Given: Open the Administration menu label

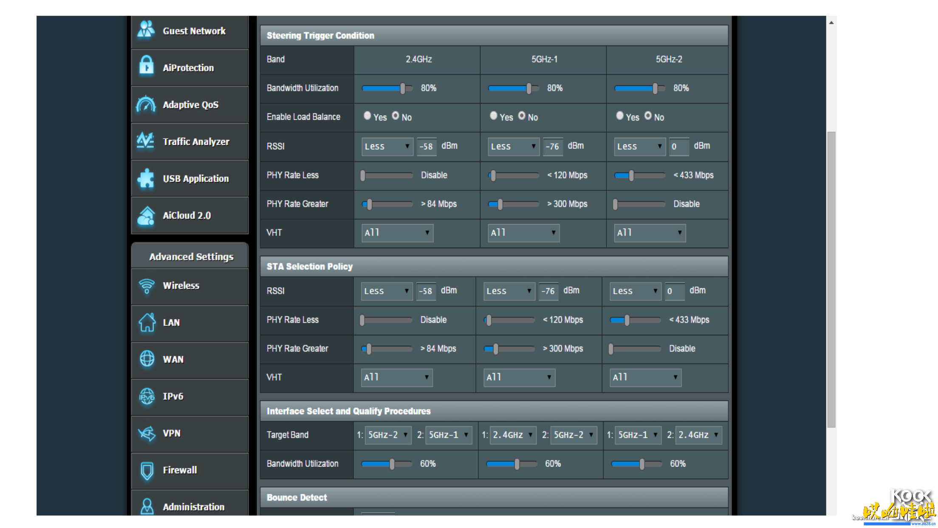Looking at the screenshot, I should coord(194,507).
